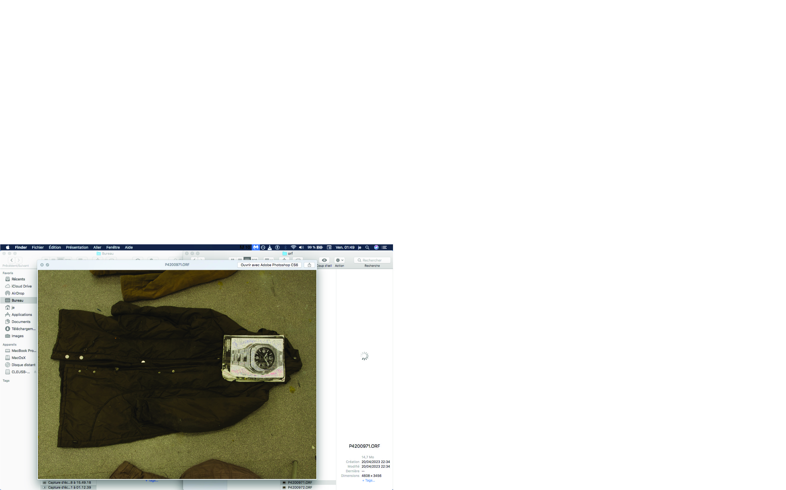Open Spotlight search magnifier icon
786x490 pixels.
(367, 247)
